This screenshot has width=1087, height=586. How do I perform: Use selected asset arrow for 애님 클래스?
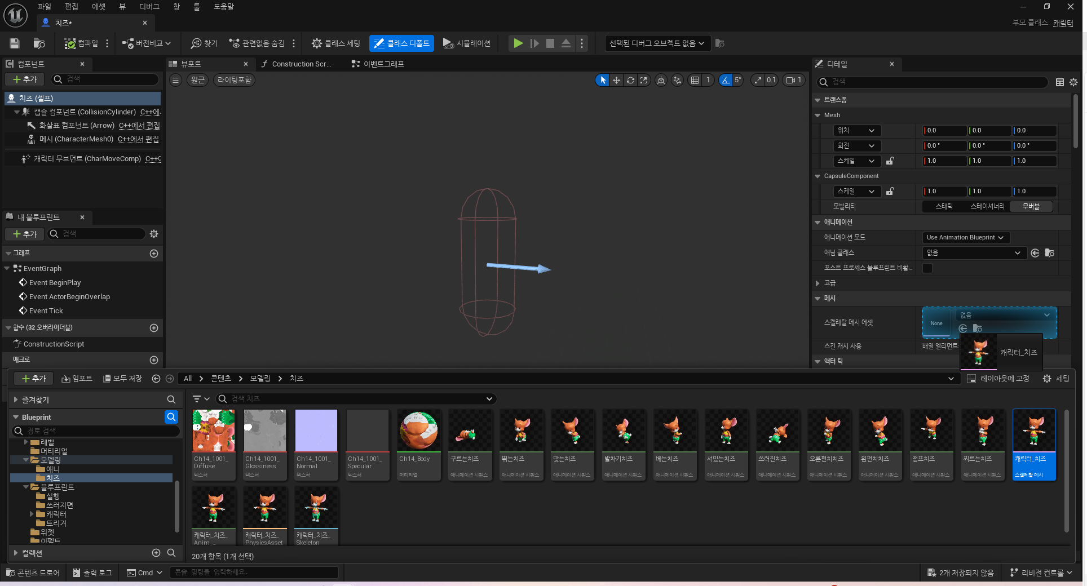(x=1035, y=253)
